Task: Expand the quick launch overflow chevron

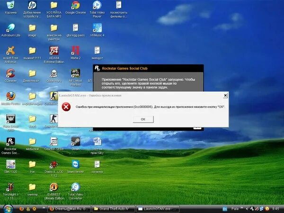Action: [x=44, y=208]
